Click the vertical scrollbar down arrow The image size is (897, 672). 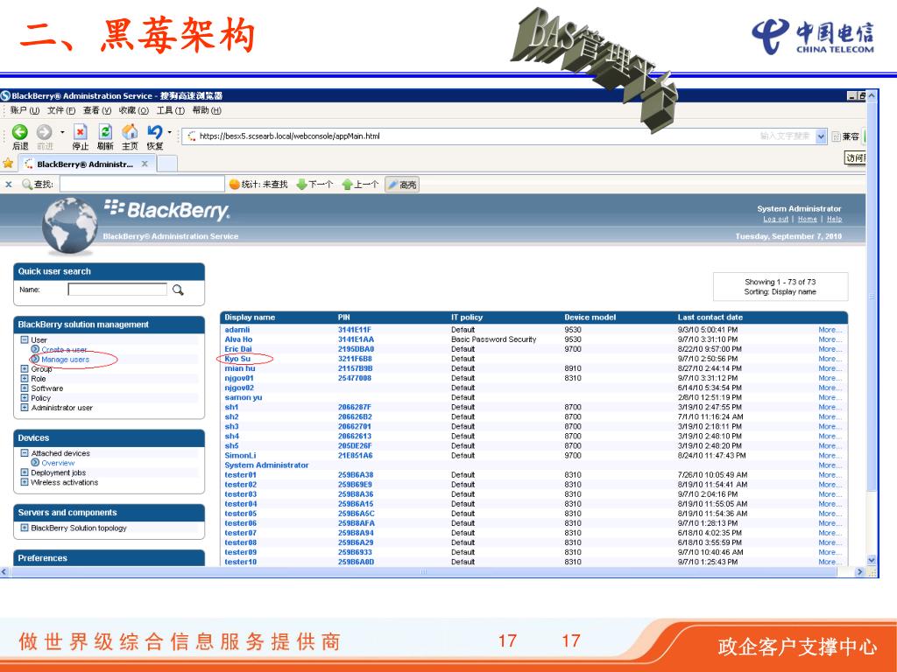pos(872,560)
